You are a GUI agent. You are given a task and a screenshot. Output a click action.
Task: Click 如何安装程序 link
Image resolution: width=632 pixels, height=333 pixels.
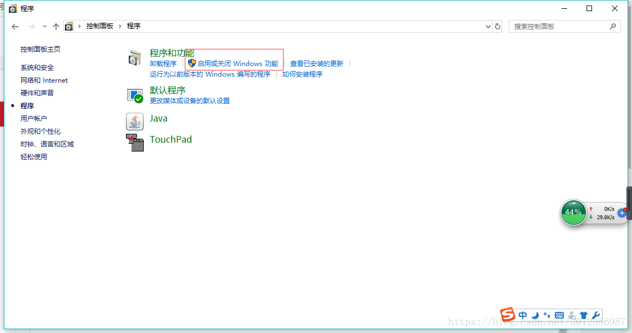pos(302,74)
